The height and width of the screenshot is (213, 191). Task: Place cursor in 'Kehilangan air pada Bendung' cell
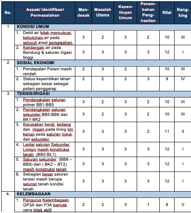(x=45, y=52)
